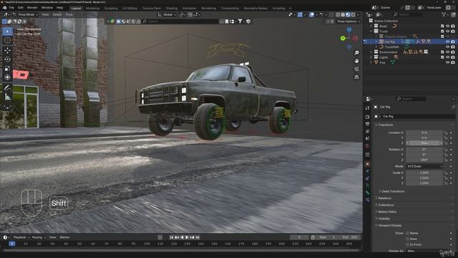Click the Blender logo menu icon
This screenshot has height=258, width=458.
tap(5, 8)
